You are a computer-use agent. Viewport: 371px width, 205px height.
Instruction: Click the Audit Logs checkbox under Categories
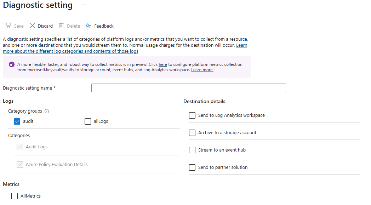click(x=20, y=147)
